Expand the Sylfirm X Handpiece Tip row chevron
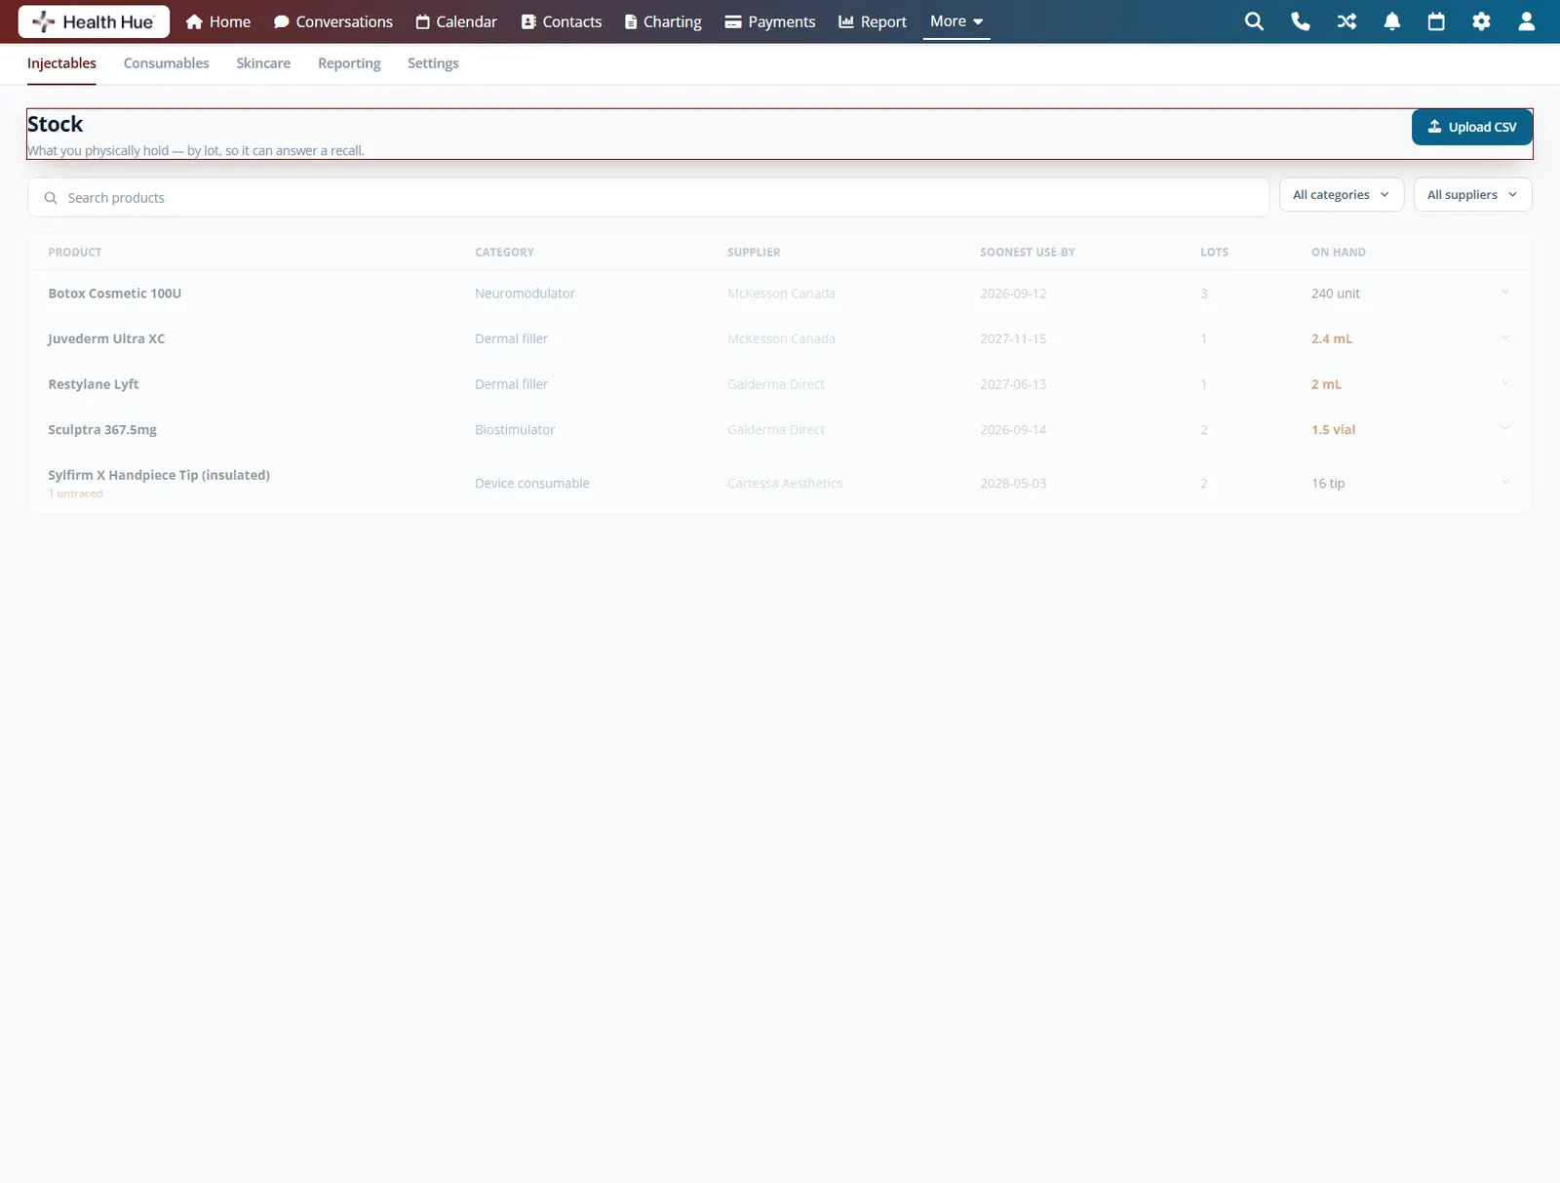This screenshot has width=1560, height=1183. click(x=1505, y=483)
